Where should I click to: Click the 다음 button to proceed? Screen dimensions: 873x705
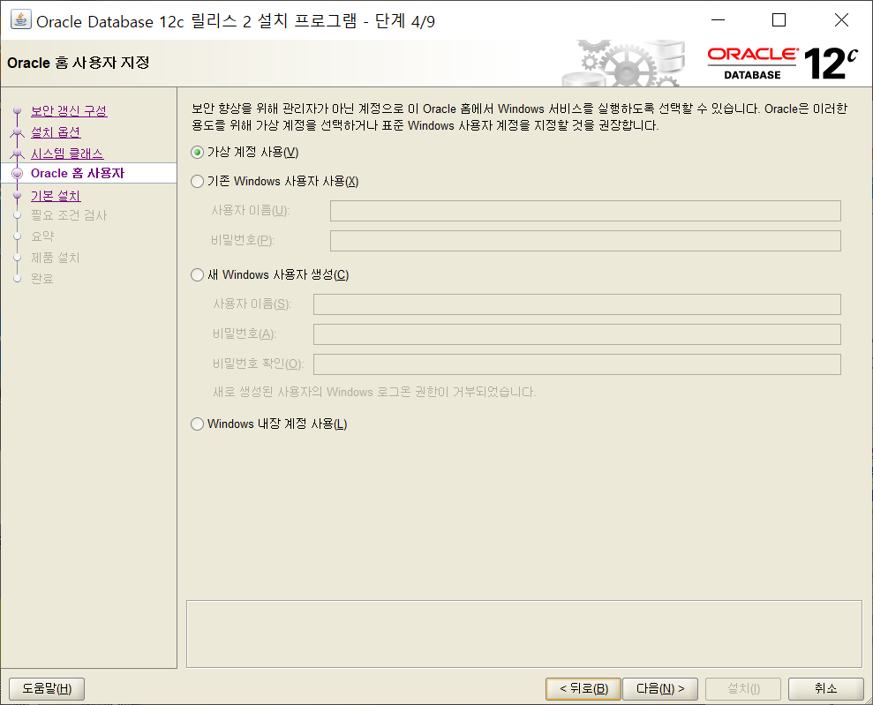[x=659, y=688]
